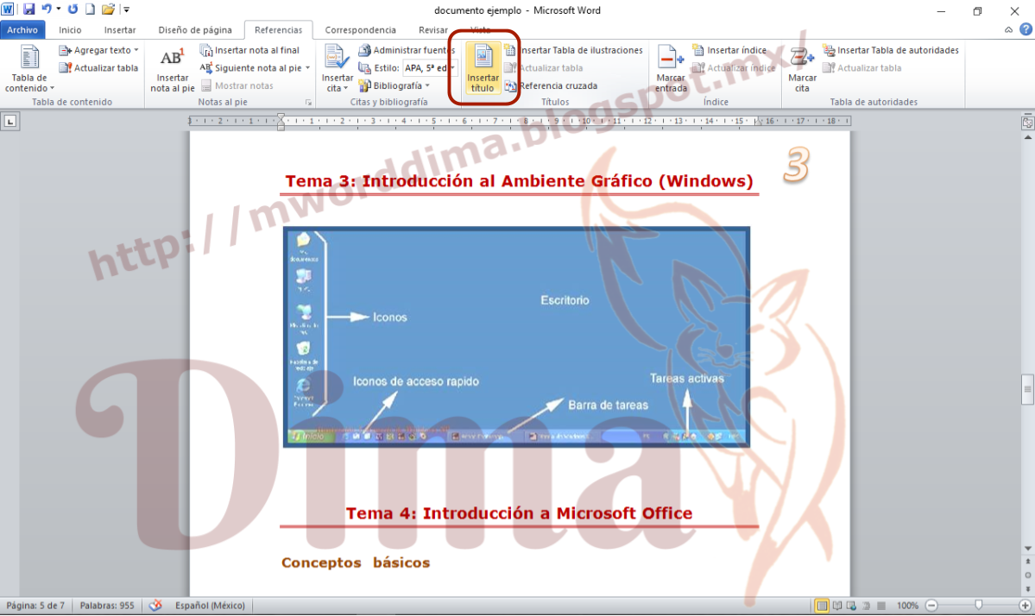This screenshot has width=1035, height=616.
Task: Click Insertar Tabla de autoridades
Action: (891, 49)
